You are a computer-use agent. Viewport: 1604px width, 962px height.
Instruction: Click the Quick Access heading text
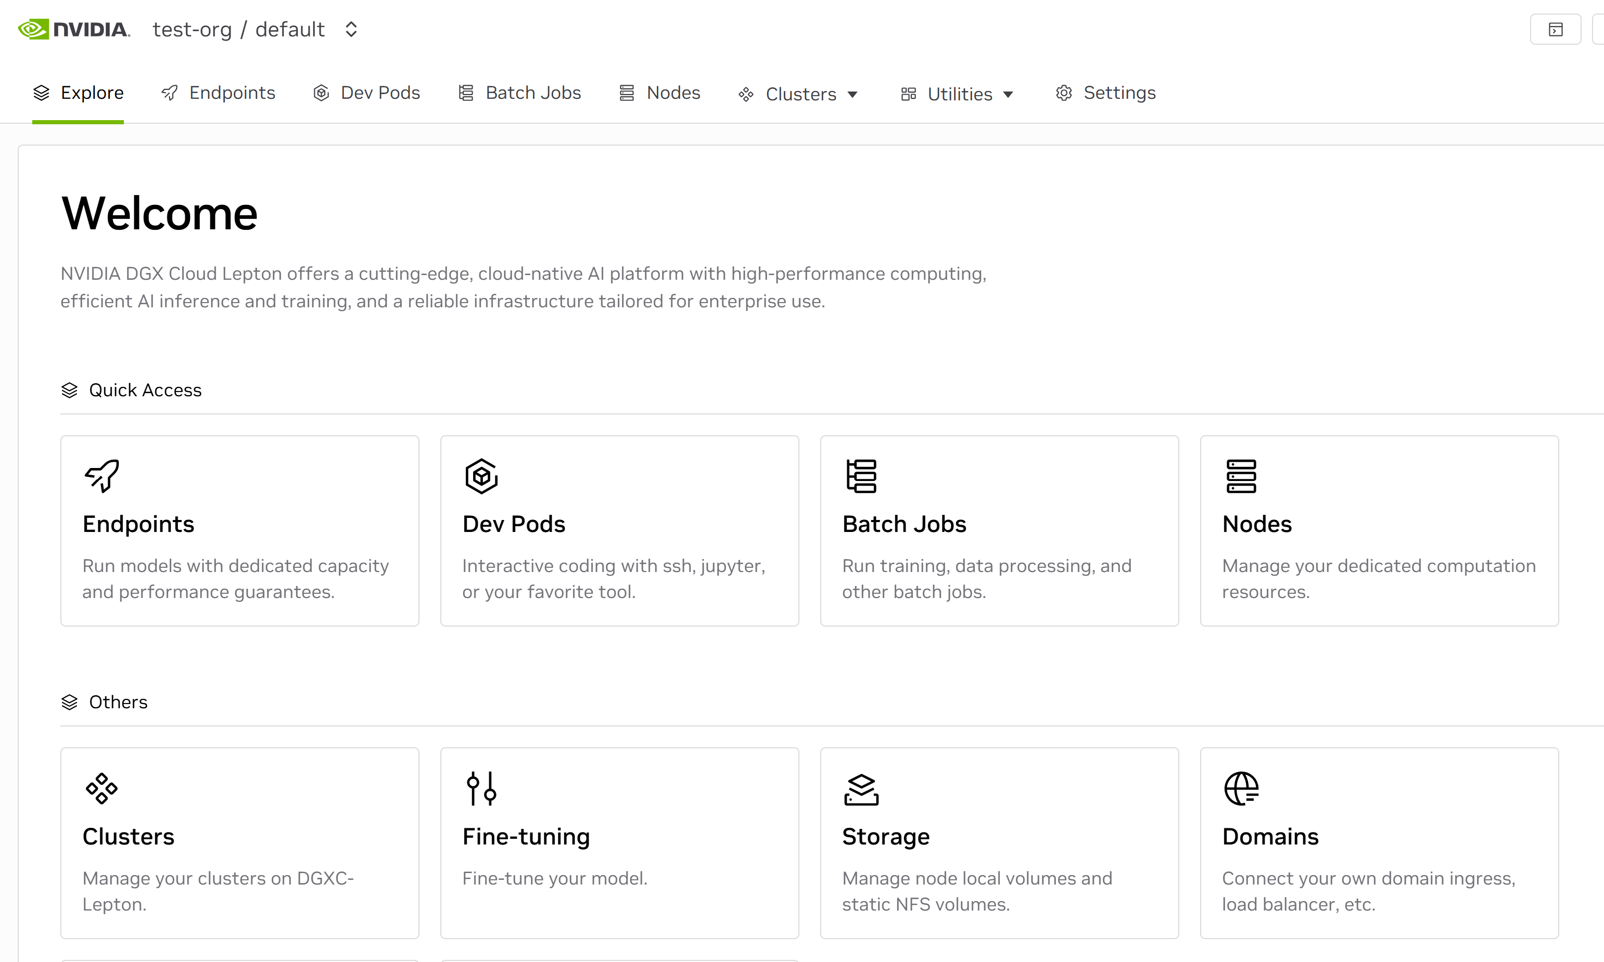145,390
